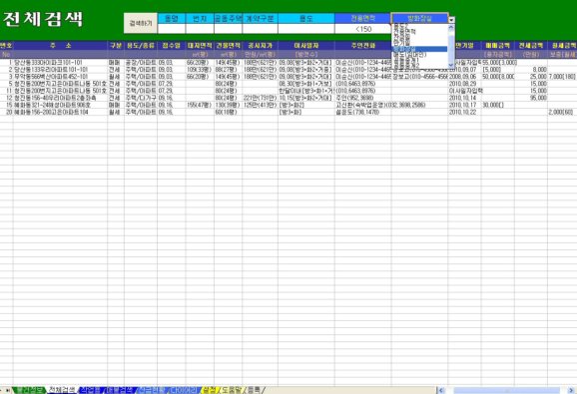Select address cell in row number 12
This screenshot has height=394, width=577.
coord(60,98)
